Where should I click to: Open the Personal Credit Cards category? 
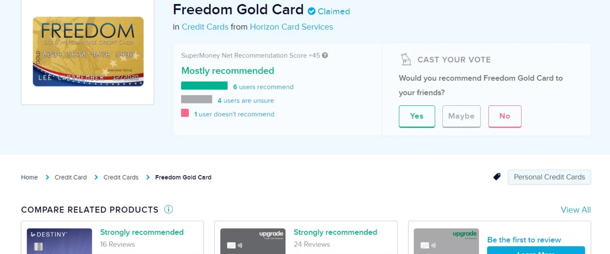[549, 177]
